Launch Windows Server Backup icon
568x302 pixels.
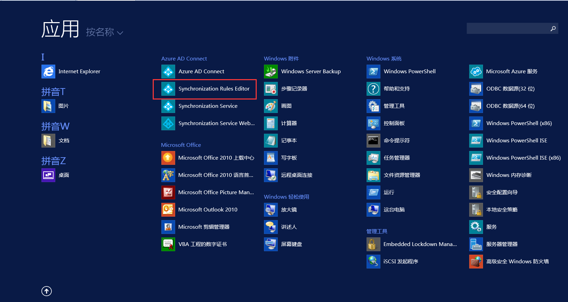271,72
